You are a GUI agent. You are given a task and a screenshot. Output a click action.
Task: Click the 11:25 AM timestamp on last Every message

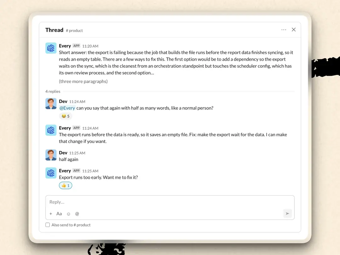point(90,171)
